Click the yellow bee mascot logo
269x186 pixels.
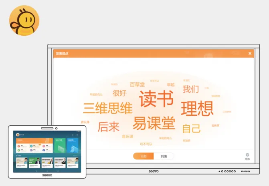(x=24, y=20)
